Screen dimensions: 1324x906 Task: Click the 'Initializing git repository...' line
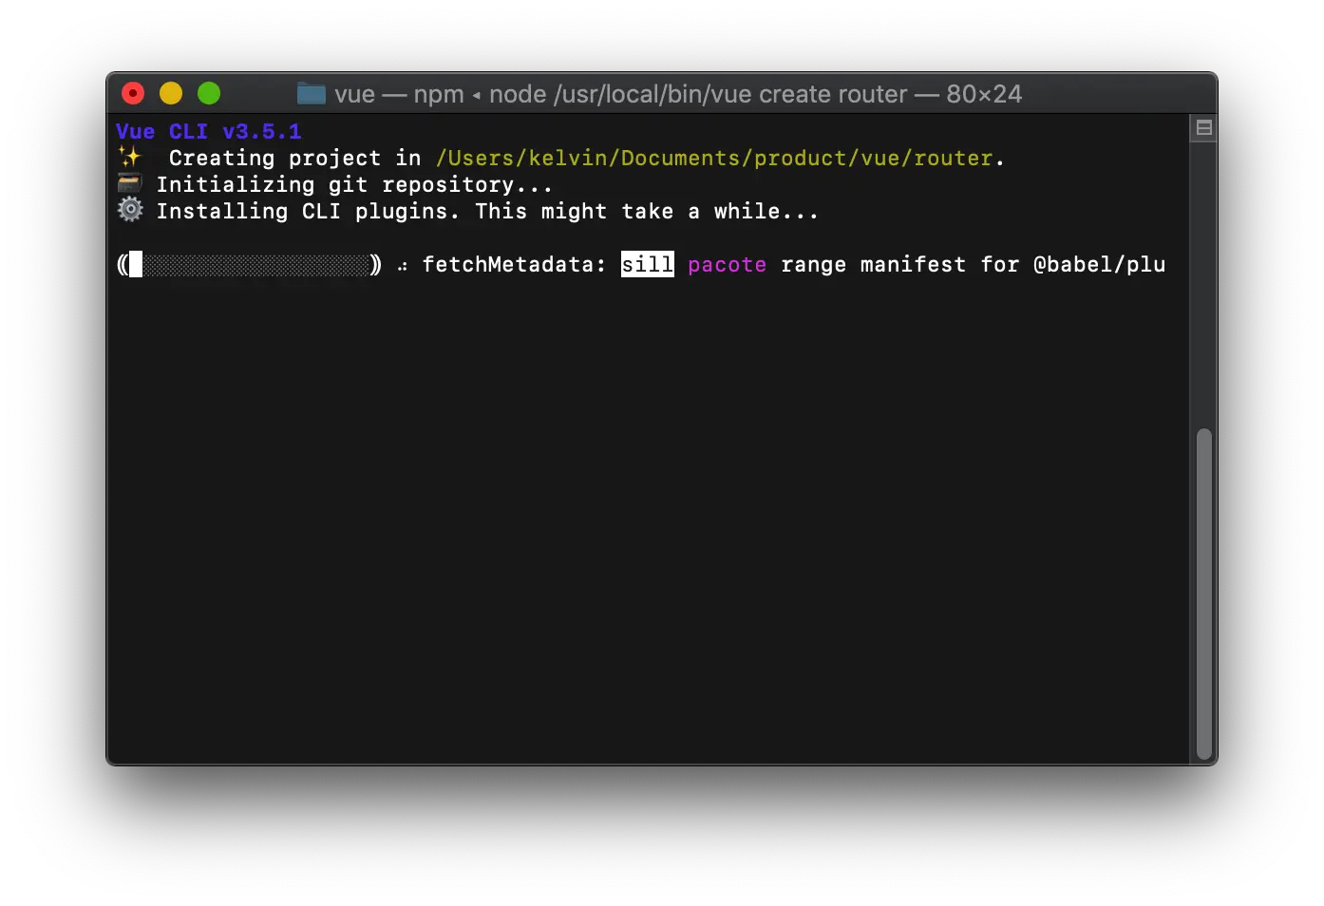[x=354, y=184]
